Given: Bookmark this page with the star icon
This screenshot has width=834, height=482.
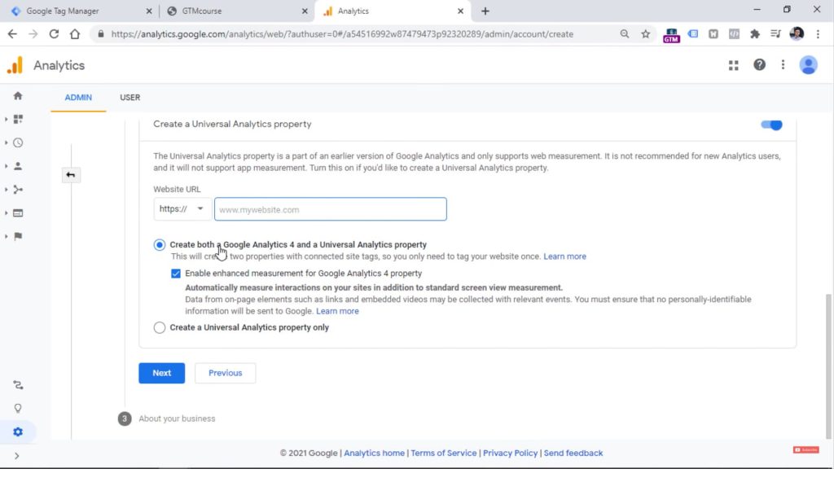Looking at the screenshot, I should click(645, 34).
